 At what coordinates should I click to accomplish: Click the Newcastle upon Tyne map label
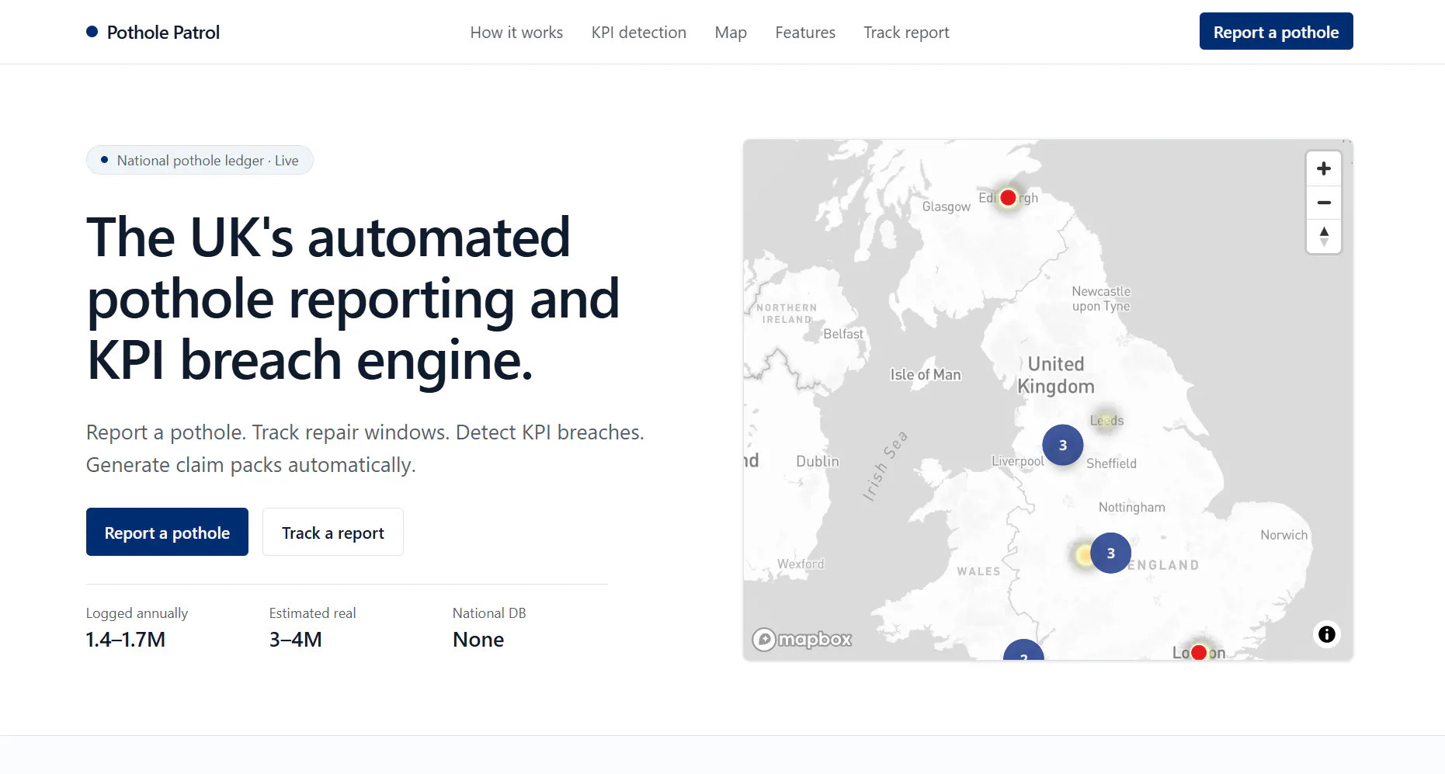click(x=1101, y=299)
